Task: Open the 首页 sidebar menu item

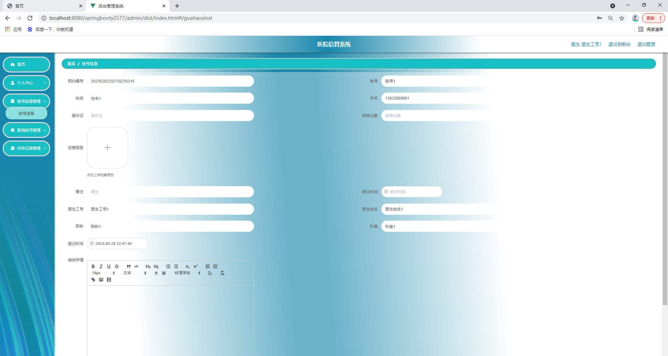Action: coord(26,64)
